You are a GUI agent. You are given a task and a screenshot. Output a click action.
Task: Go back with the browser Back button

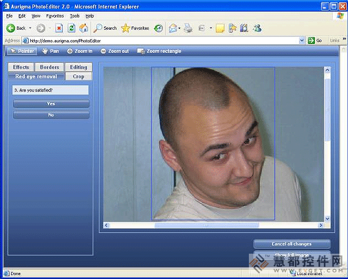[16, 28]
